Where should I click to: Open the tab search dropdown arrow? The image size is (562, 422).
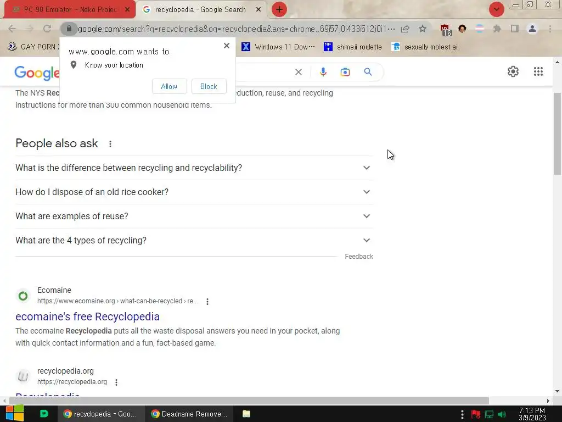click(x=496, y=9)
